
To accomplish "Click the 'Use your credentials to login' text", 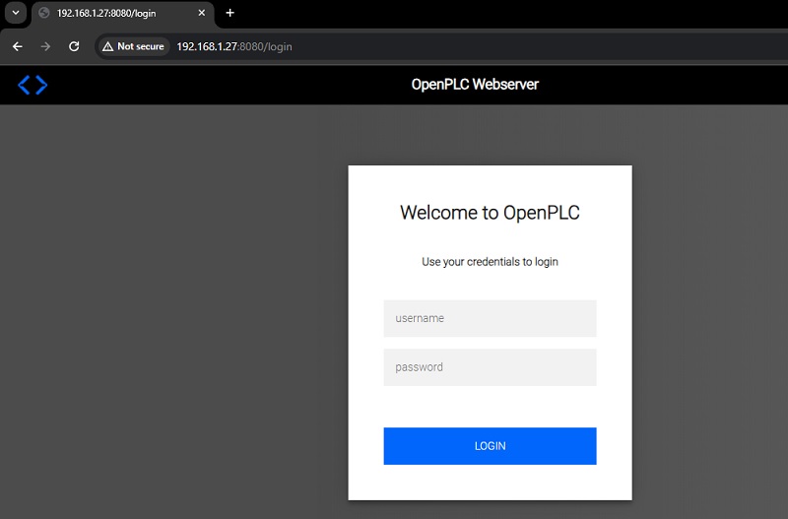I will click(x=490, y=262).
